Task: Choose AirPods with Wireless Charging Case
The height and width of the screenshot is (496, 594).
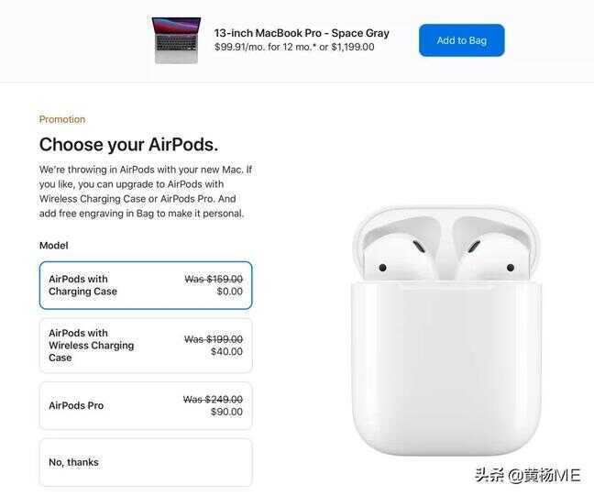Action: pyautogui.click(x=146, y=346)
